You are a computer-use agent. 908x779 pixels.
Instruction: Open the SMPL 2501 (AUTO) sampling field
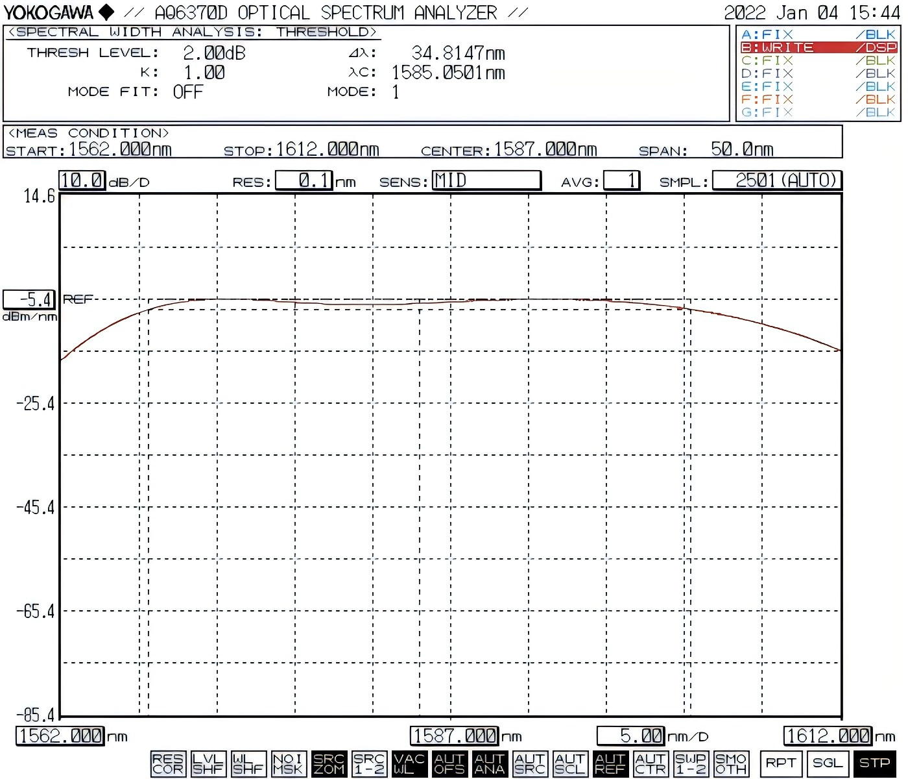[x=776, y=180]
